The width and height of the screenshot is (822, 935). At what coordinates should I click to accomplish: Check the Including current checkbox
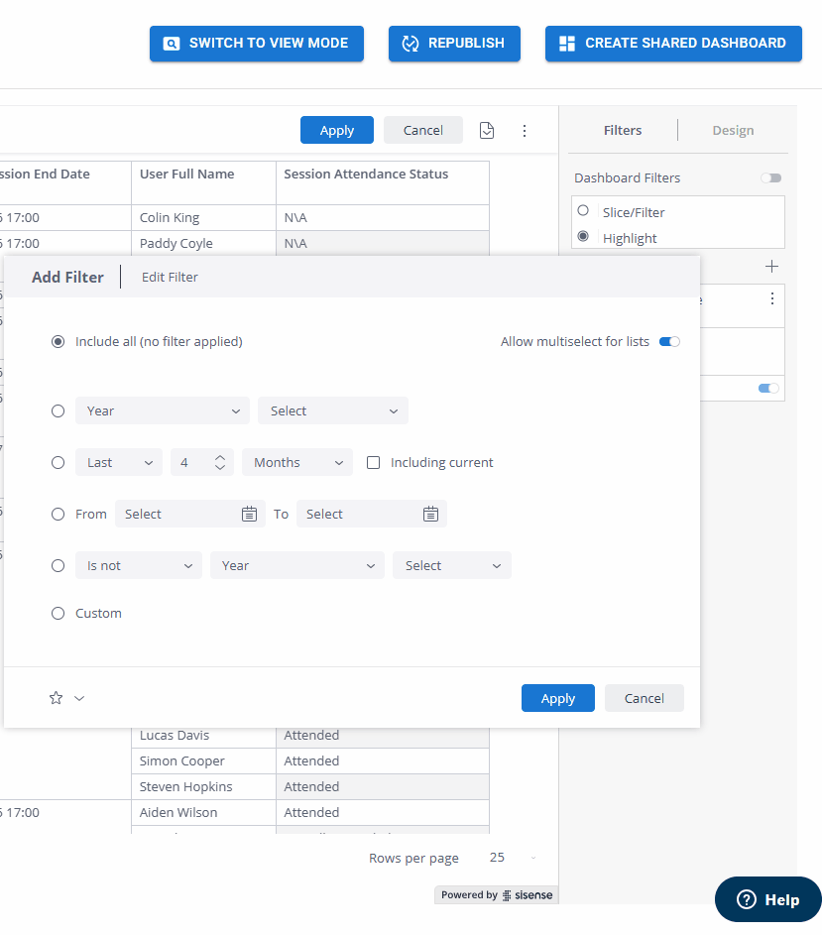(373, 462)
